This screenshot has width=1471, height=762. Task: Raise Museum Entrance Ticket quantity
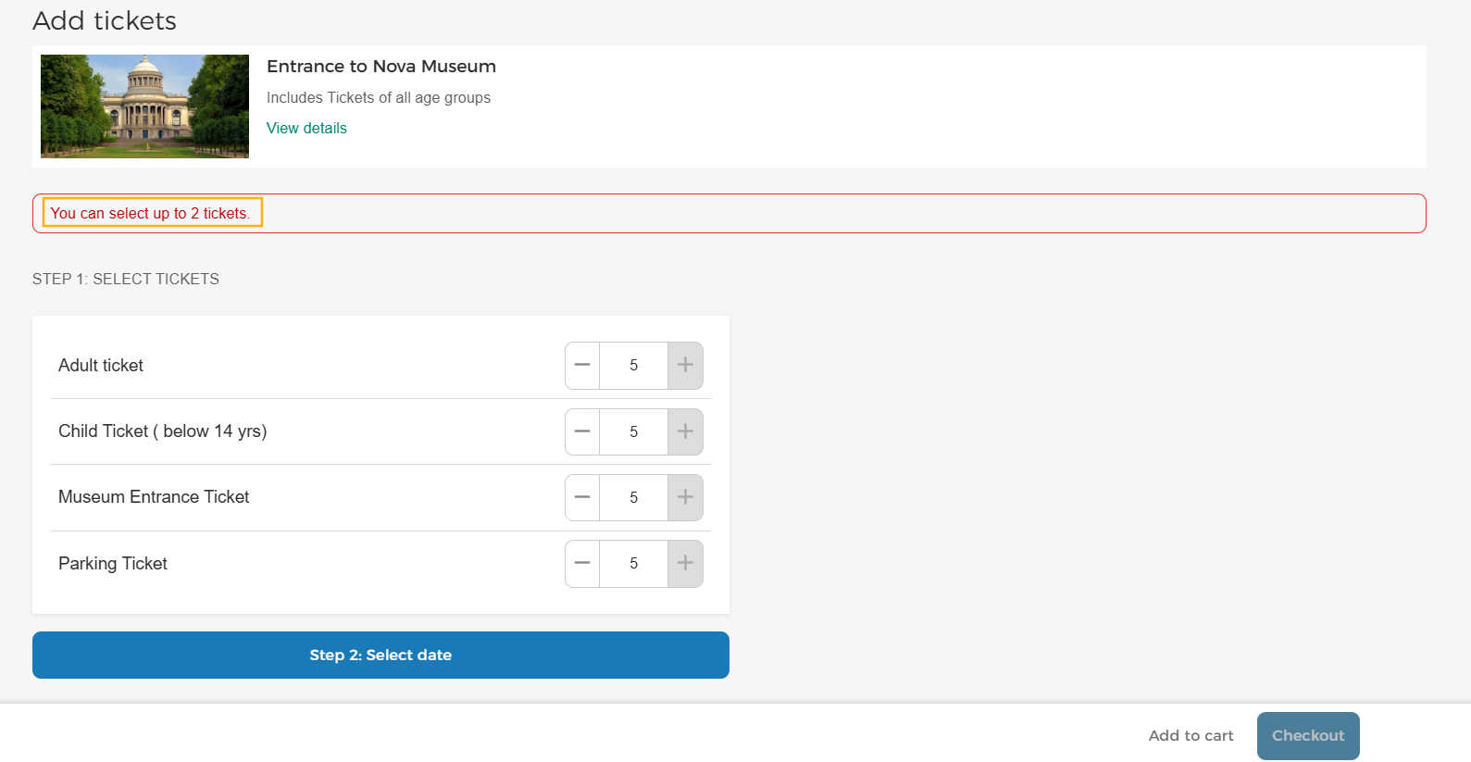click(x=685, y=497)
